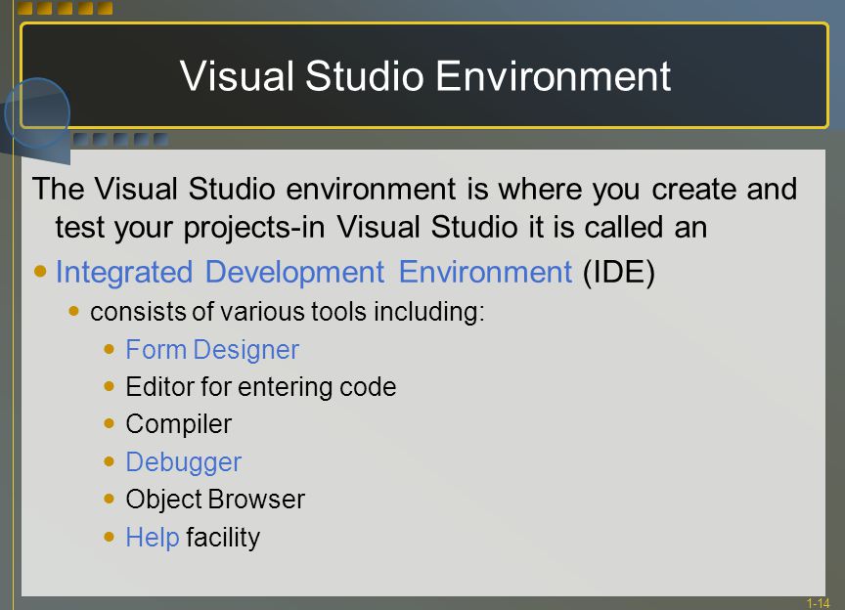Click the blue "Form Designer" term
845x610 pixels.
point(212,350)
